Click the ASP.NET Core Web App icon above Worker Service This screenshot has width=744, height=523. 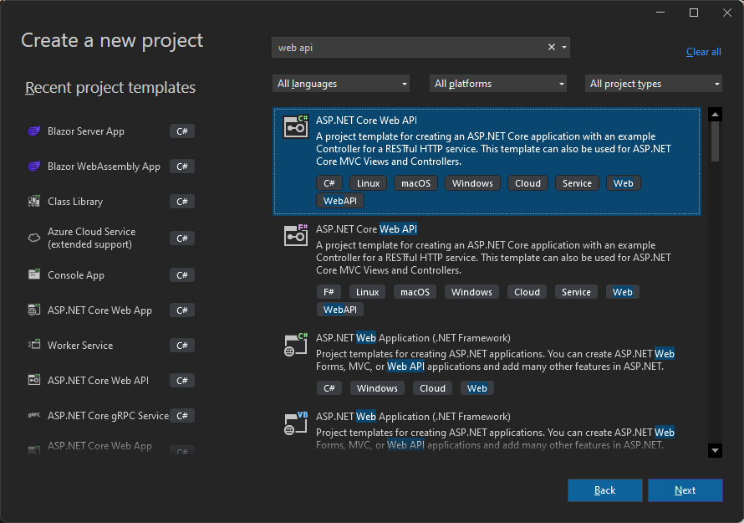pyautogui.click(x=34, y=310)
